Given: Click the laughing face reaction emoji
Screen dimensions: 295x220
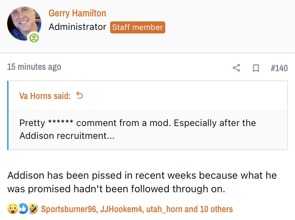Looking at the screenshot, I should 33,209.
